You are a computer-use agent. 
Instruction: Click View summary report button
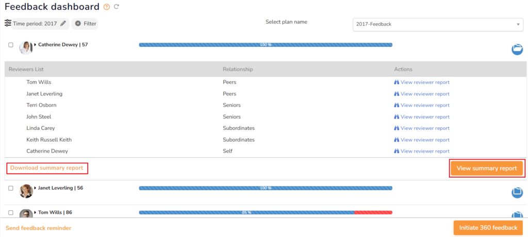(x=487, y=168)
